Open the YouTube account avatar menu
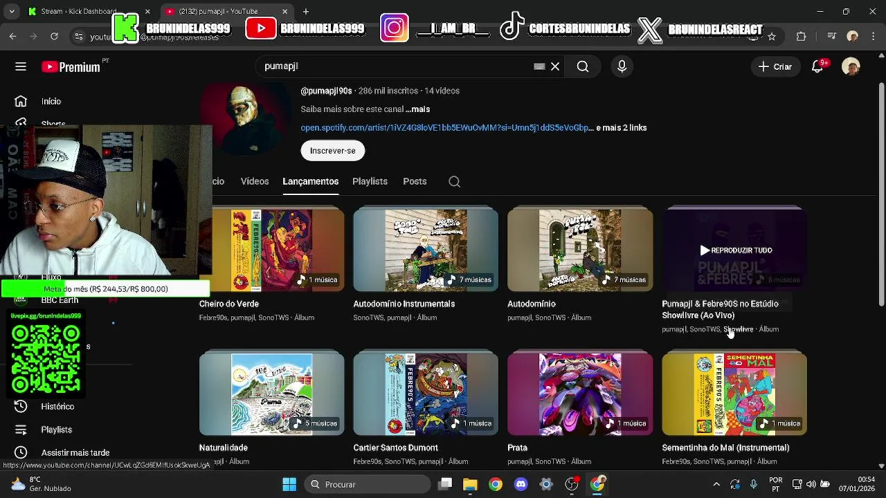The width and height of the screenshot is (886, 498). tap(851, 66)
